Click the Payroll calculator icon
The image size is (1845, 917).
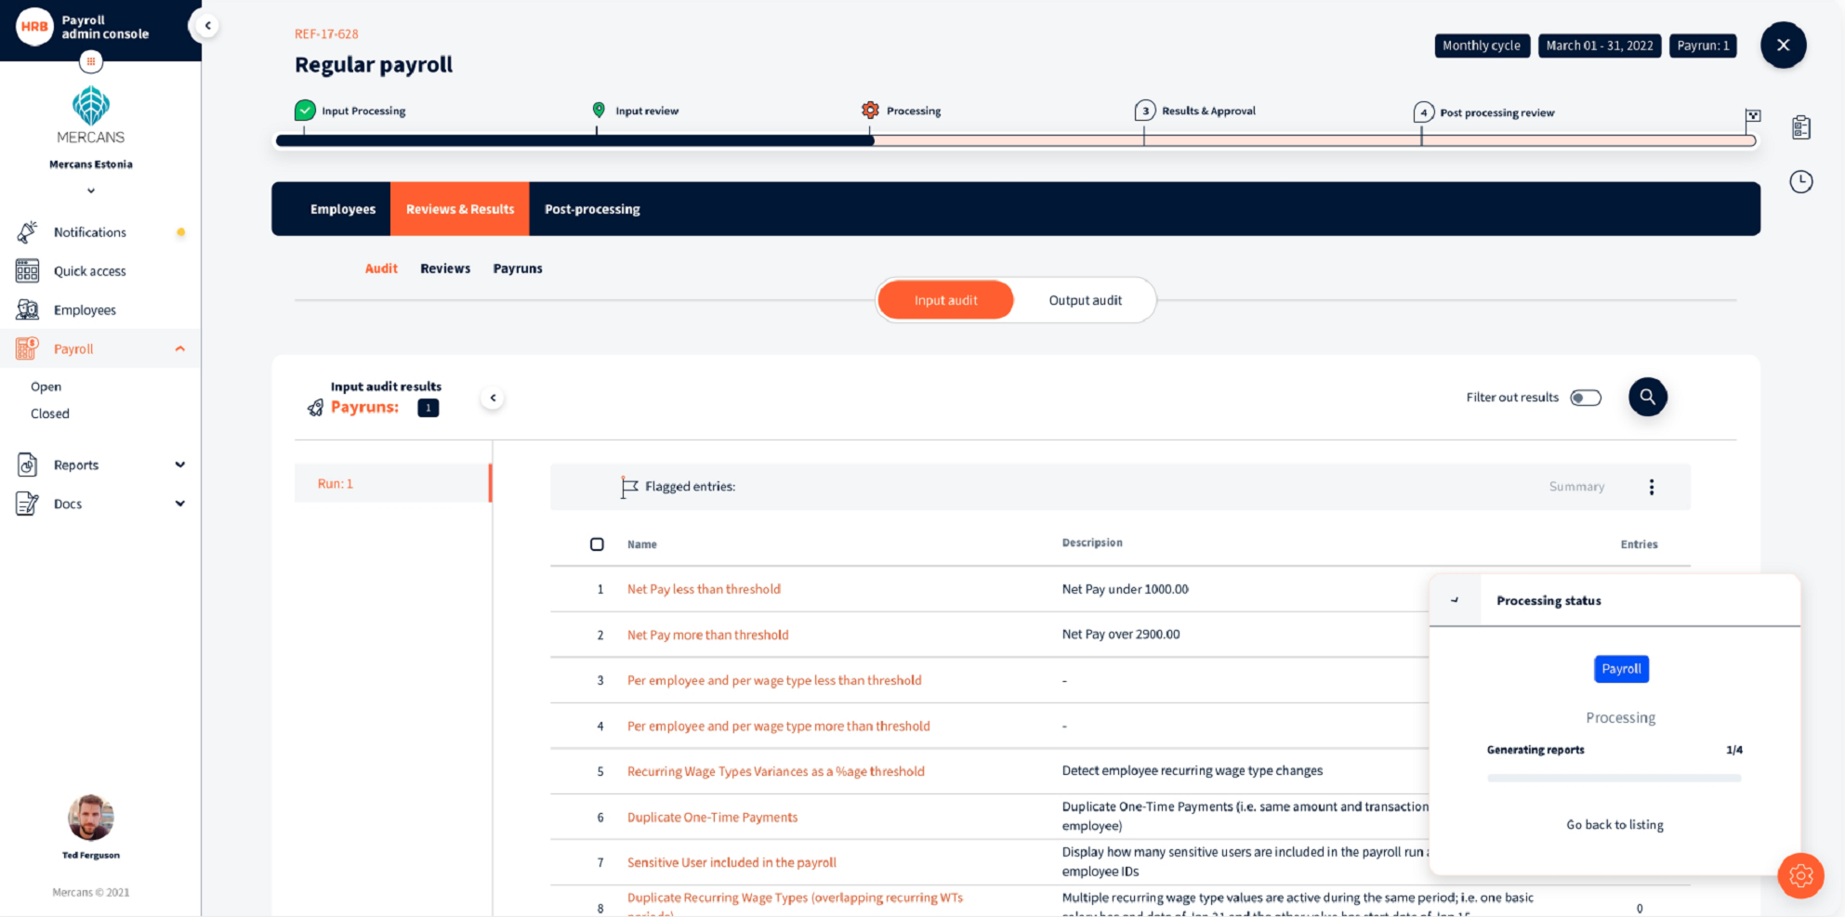point(26,348)
